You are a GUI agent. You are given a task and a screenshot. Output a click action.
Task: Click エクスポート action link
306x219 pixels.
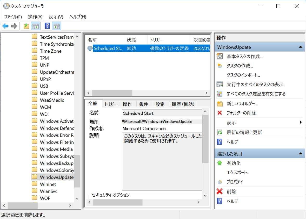click(238, 172)
